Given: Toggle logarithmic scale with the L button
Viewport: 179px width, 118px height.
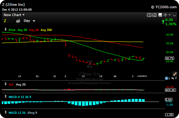Looking at the screenshot, I should click(169, 78).
